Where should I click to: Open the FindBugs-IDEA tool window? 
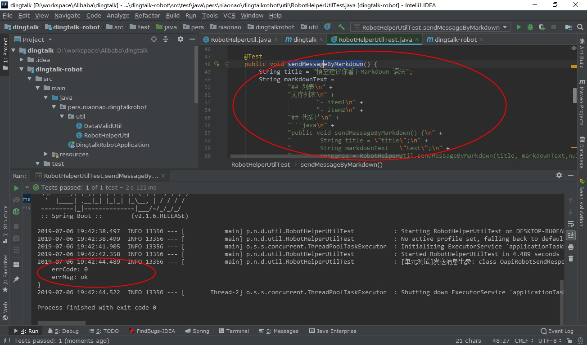point(152,331)
